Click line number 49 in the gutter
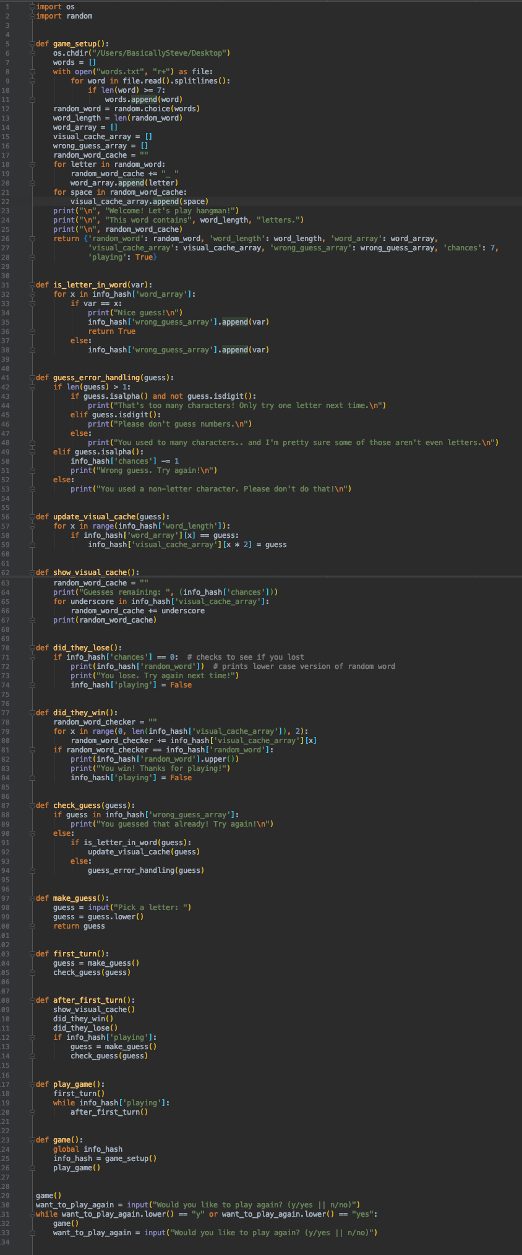This screenshot has width=522, height=1255. click(5, 452)
